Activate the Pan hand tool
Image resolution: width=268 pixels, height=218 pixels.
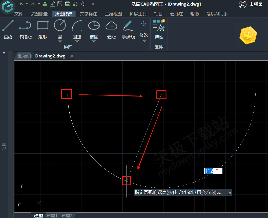pos(83,4)
